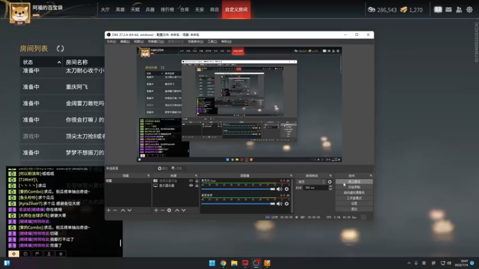Open Chrome from the taskbar

click(x=223, y=263)
